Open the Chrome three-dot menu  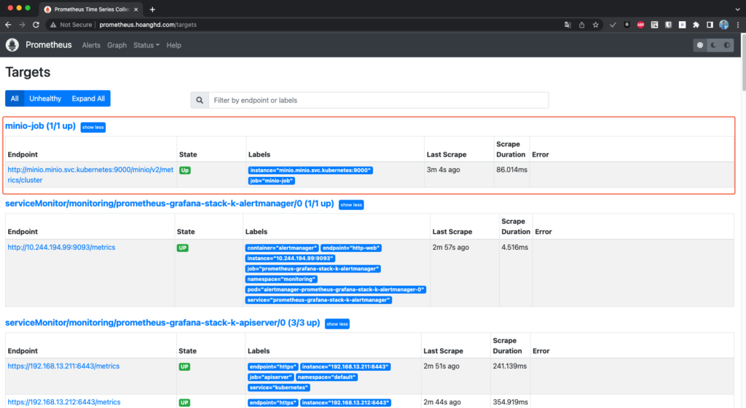coord(738,25)
